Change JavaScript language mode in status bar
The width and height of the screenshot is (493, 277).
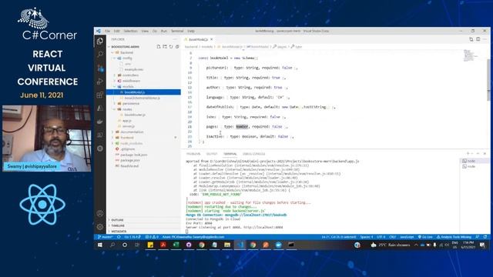coord(407,237)
